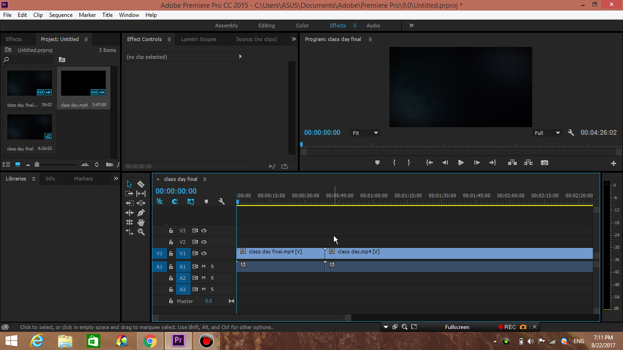Hide the V3 track output eye

click(204, 231)
